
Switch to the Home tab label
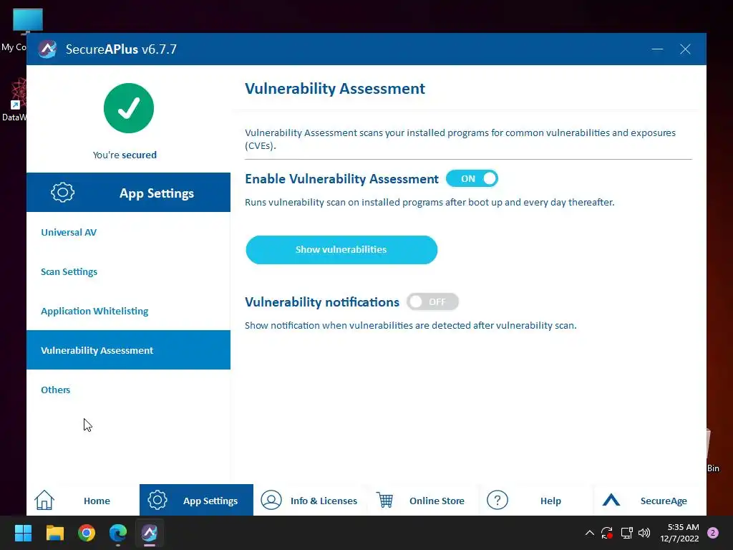[97, 501]
